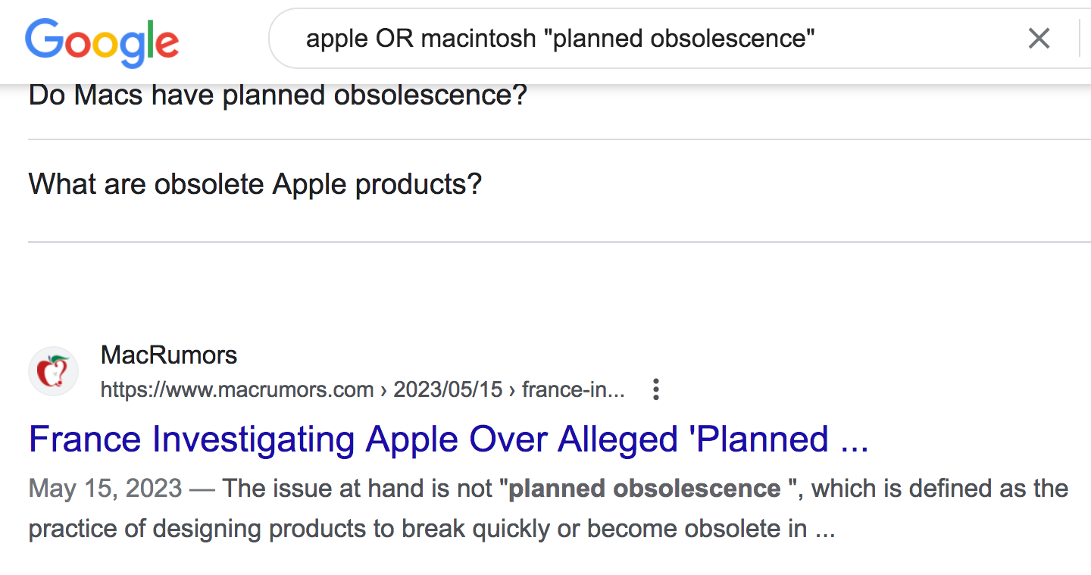
Task: Click the MacRumors site name
Action: [168, 355]
